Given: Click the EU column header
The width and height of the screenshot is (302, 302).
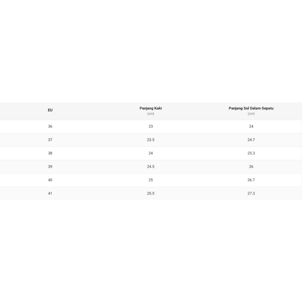Looking at the screenshot, I should [x=50, y=110].
